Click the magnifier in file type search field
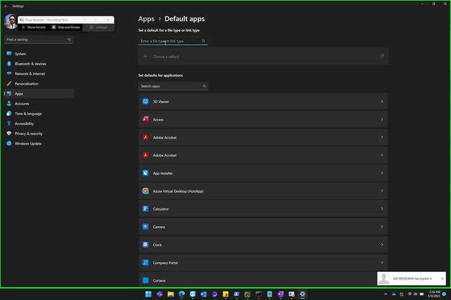The image size is (451, 300). (203, 41)
